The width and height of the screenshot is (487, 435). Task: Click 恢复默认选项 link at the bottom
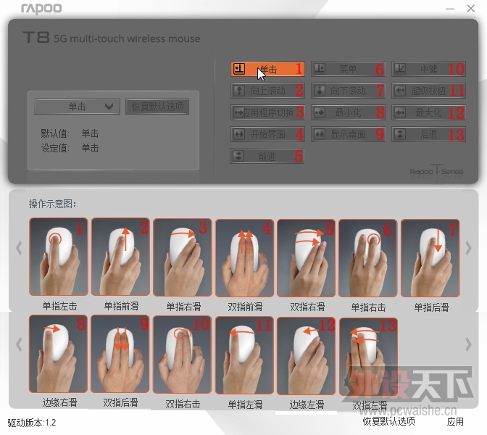389,421
